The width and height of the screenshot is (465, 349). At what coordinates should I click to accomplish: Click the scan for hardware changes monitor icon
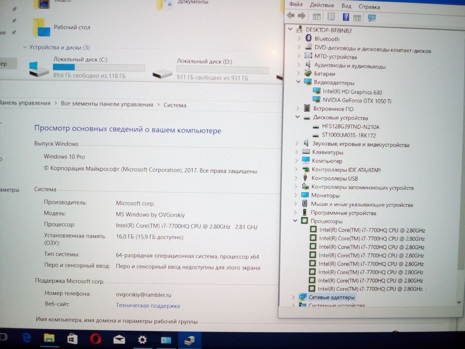[x=372, y=17]
